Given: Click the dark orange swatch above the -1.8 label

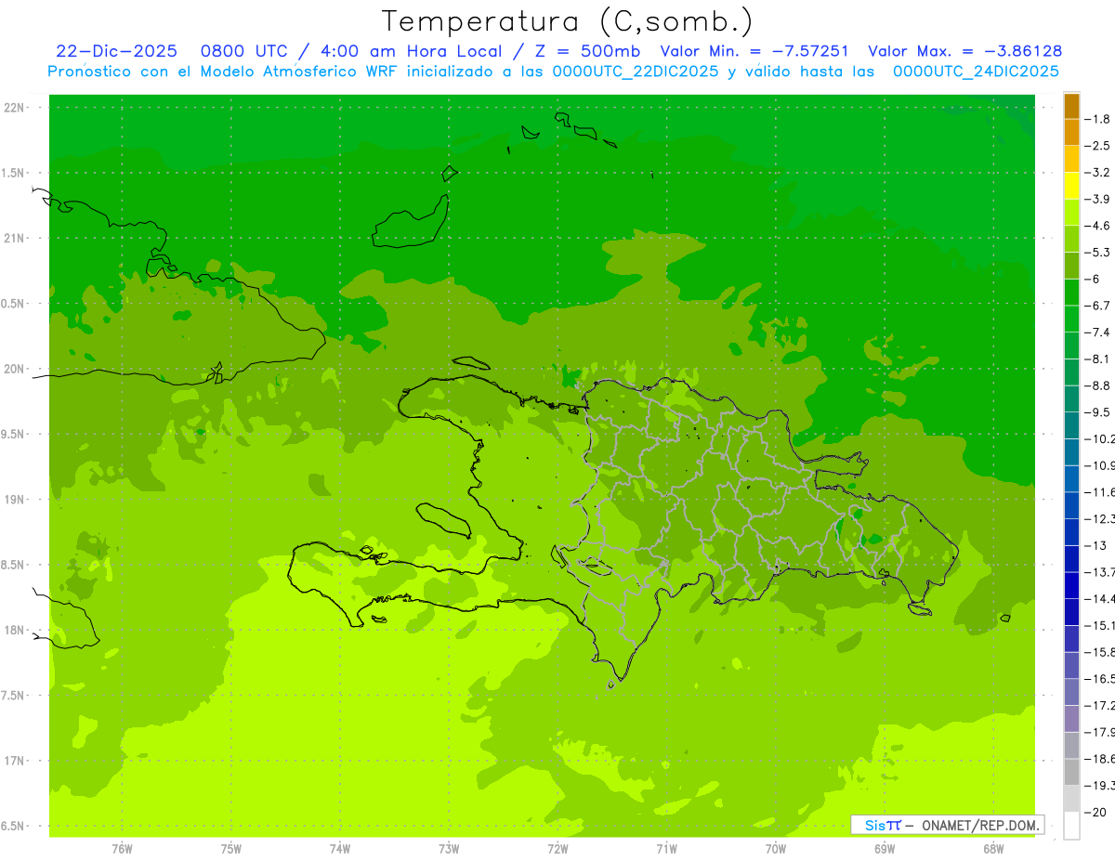Looking at the screenshot, I should click(x=1071, y=105).
